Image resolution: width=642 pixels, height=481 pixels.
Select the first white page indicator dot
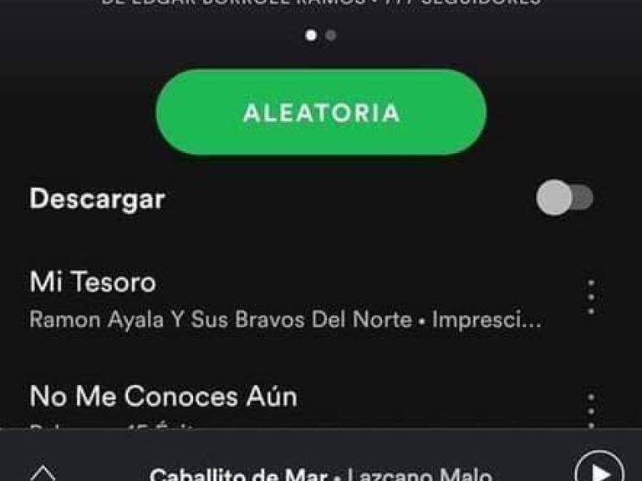(311, 36)
